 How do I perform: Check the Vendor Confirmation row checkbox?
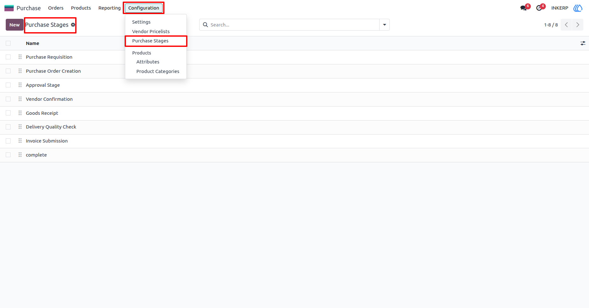point(8,99)
